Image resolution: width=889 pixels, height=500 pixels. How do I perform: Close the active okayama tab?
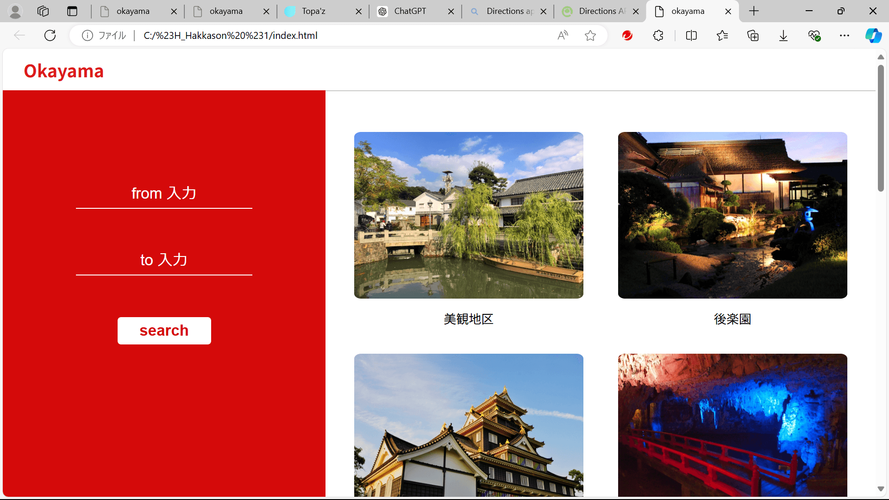728,12
